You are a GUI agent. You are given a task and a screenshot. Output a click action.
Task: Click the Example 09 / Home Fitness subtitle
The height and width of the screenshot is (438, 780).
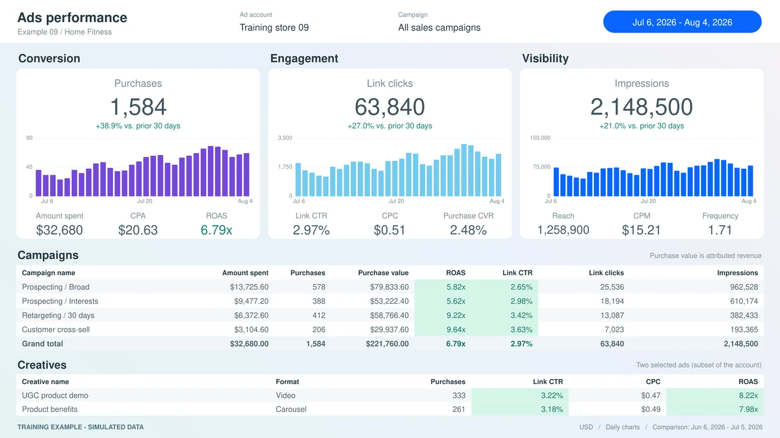click(x=64, y=32)
